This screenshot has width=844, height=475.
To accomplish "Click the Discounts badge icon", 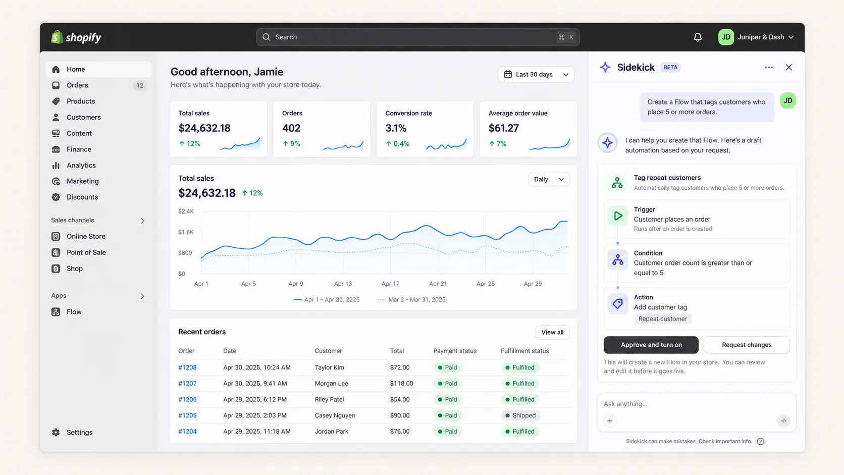I will 56,197.
